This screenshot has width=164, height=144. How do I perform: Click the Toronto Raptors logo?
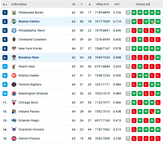pyautogui.click(x=14, y=84)
